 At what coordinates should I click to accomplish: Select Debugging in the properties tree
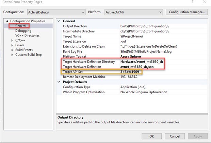click(23, 31)
